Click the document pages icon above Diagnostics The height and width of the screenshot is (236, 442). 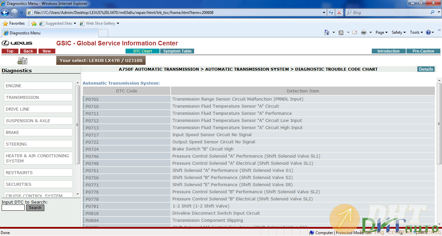22,61
